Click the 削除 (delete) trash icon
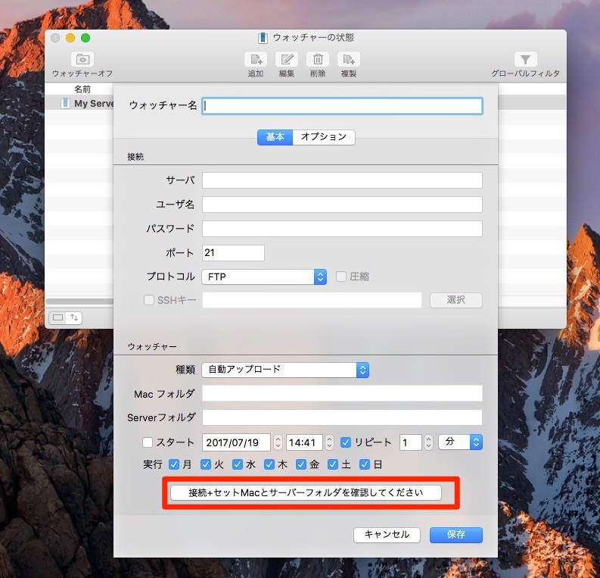The width and height of the screenshot is (600, 578). pos(318,59)
